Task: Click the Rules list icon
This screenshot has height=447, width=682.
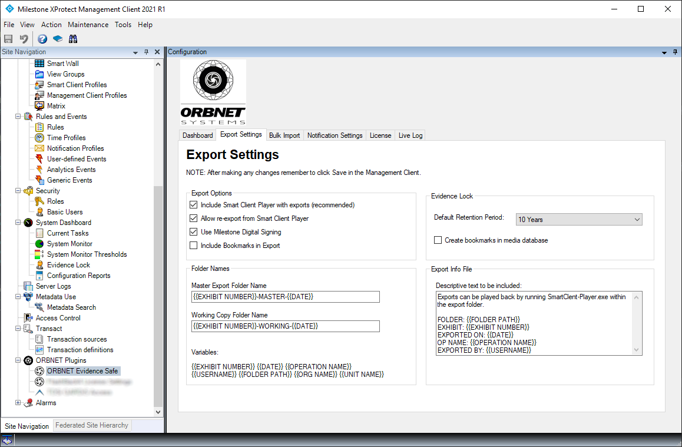Action: [39, 127]
